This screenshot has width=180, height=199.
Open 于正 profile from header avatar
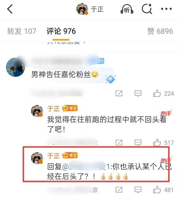(x=82, y=9)
